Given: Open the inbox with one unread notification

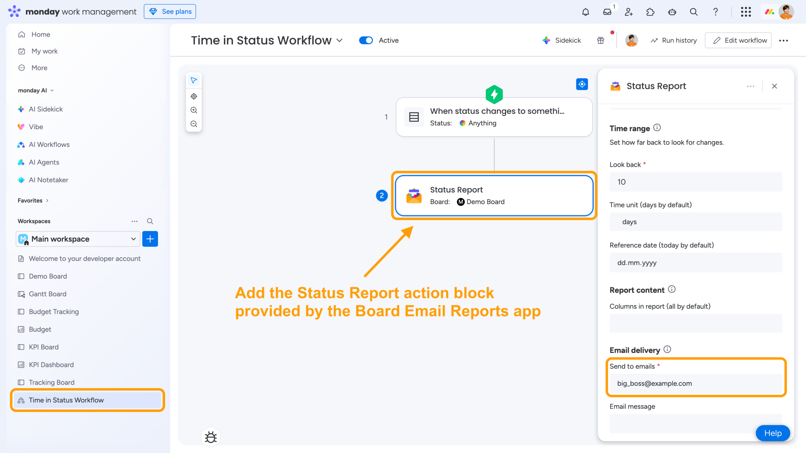Looking at the screenshot, I should tap(607, 12).
